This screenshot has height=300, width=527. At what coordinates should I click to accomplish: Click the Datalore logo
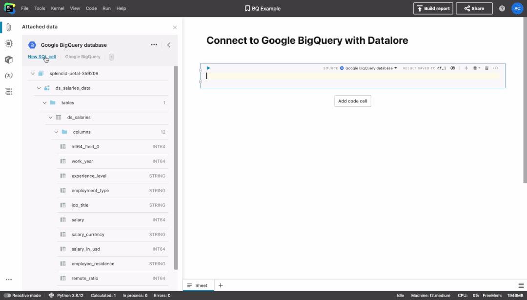9,8
